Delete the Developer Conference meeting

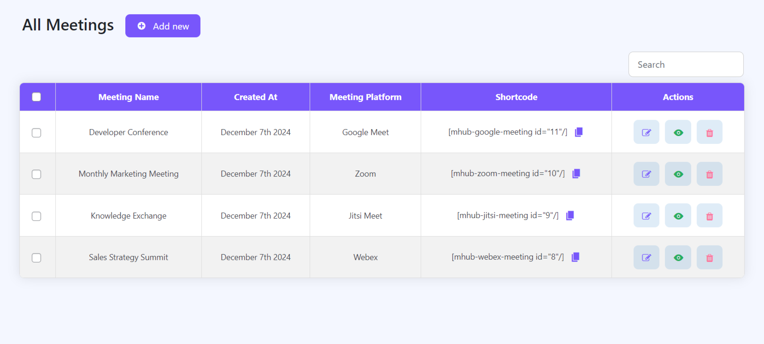tap(709, 132)
